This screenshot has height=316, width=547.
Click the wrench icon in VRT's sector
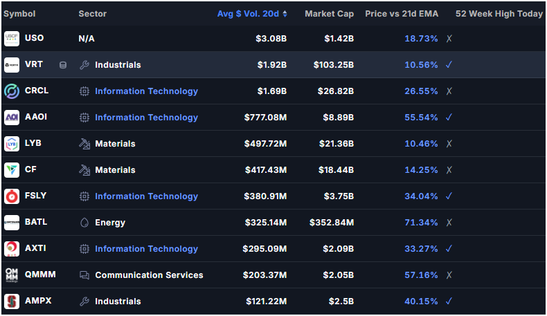click(x=84, y=65)
